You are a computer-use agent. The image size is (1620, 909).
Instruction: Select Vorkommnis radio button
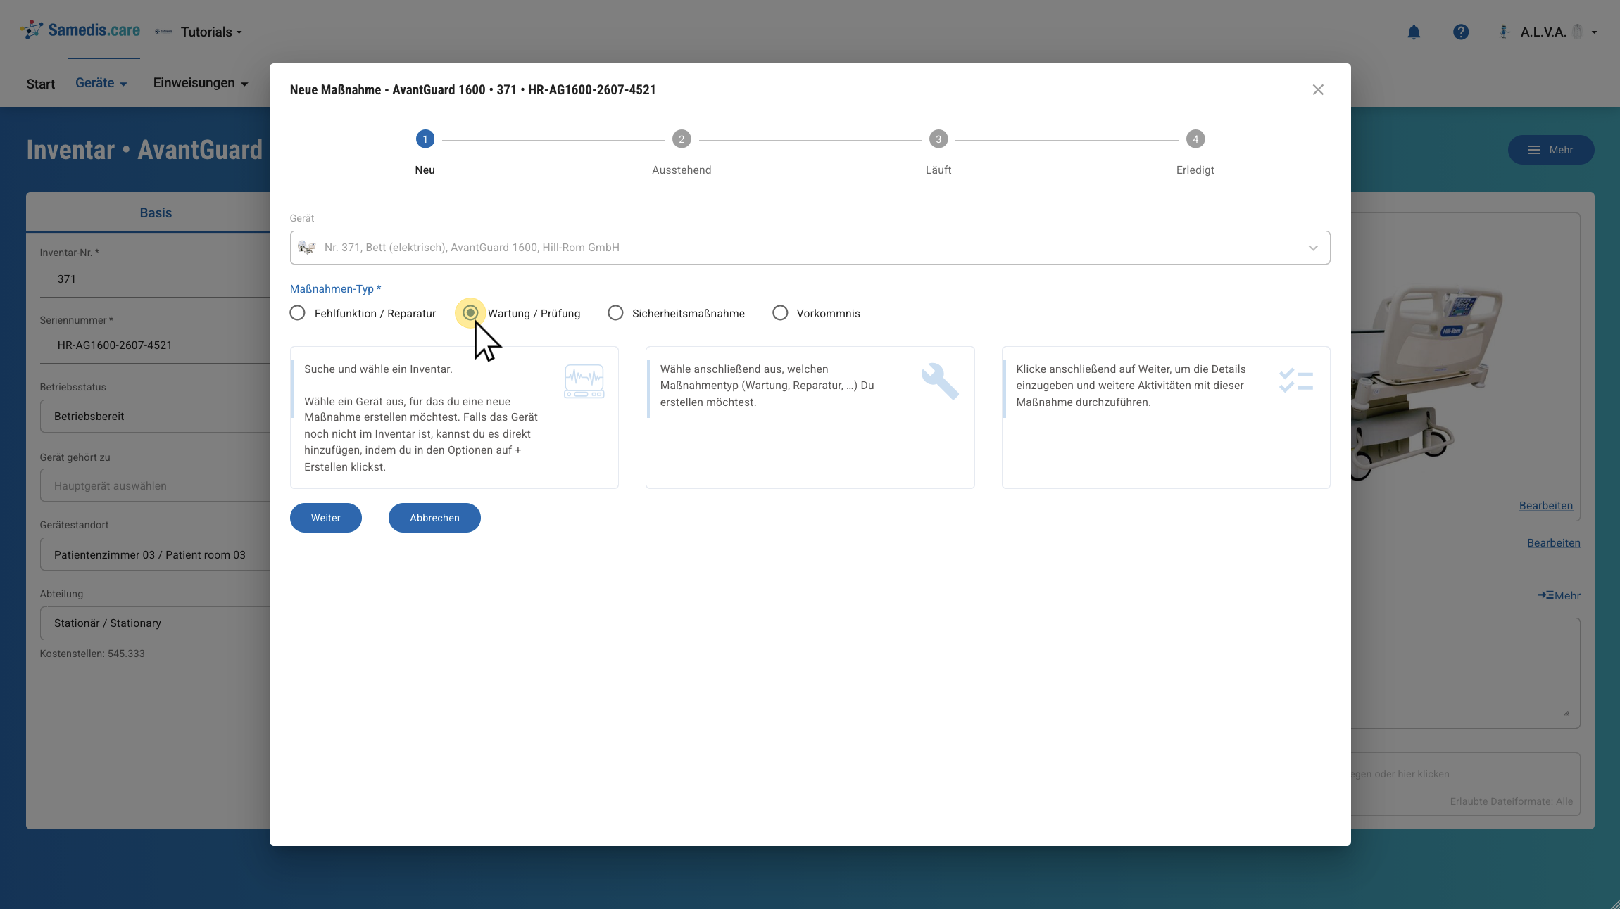[x=780, y=313]
